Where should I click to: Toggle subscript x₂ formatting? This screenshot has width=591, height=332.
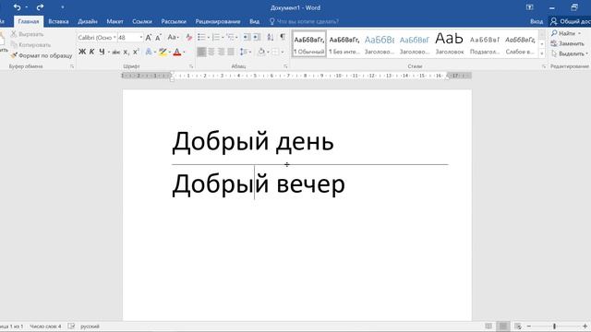[127, 52]
